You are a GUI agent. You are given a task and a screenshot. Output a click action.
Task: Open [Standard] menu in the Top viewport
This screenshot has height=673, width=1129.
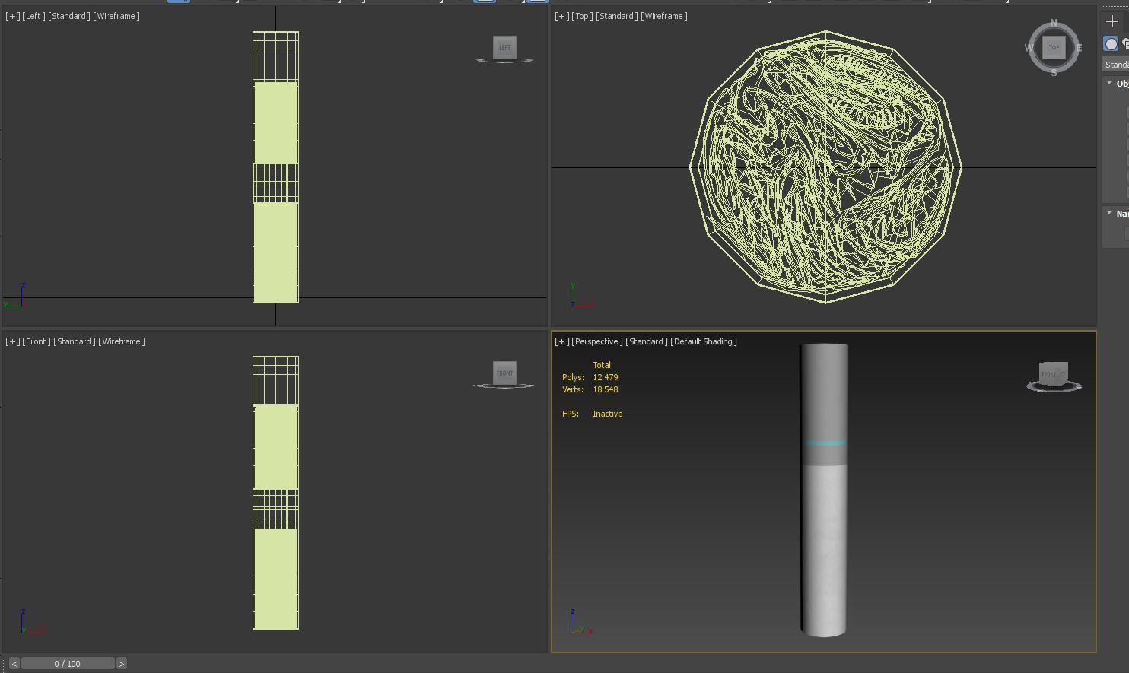point(616,16)
